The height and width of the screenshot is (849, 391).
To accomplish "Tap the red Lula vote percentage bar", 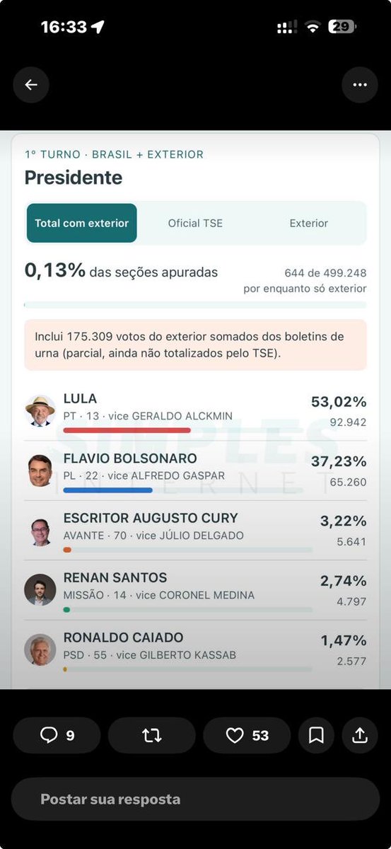I will point(127,430).
